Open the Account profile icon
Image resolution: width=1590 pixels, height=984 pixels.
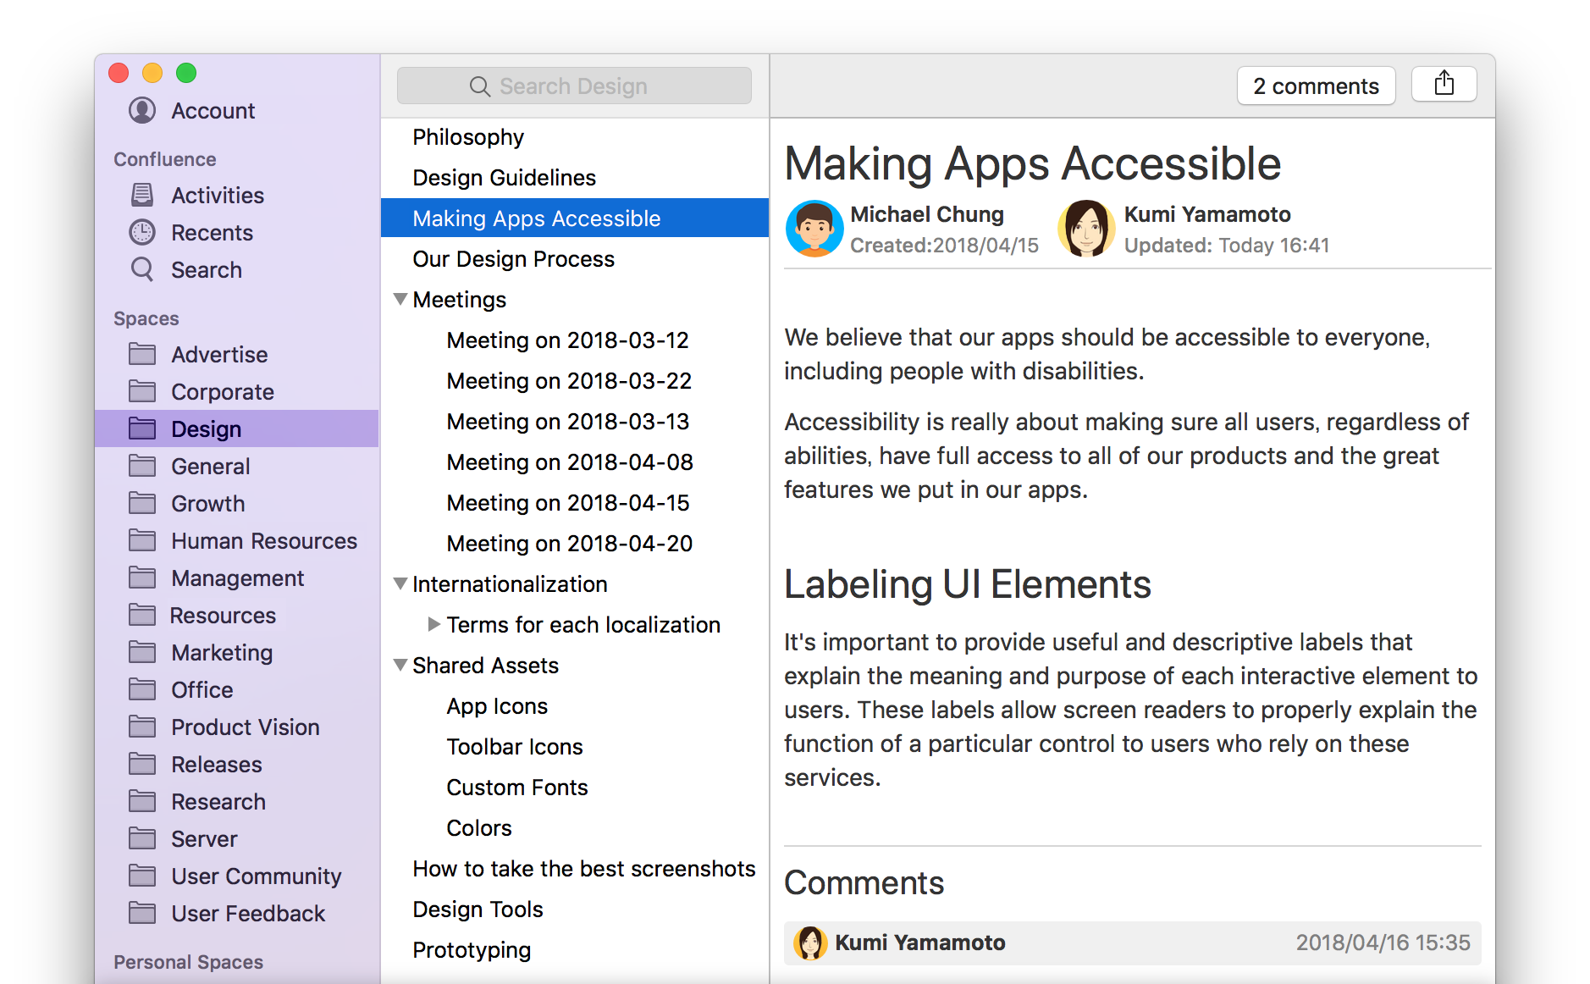[x=142, y=110]
